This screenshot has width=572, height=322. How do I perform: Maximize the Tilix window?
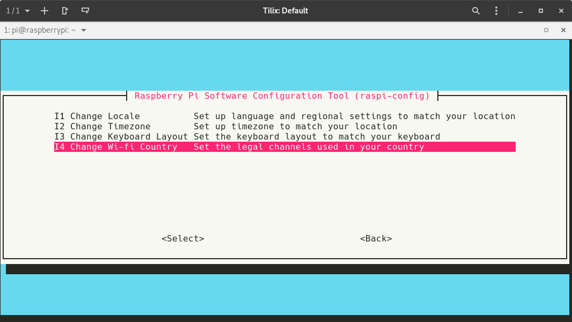pos(540,11)
